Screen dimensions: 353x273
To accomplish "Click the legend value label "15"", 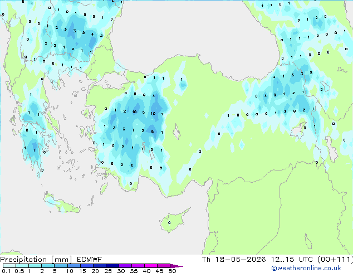I will pos(82,271).
